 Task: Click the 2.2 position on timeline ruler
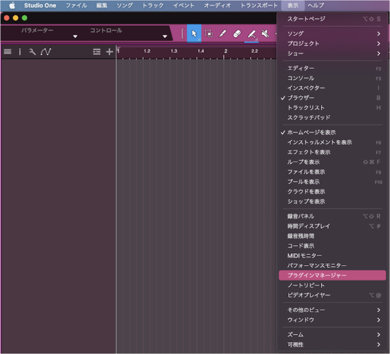click(x=254, y=51)
